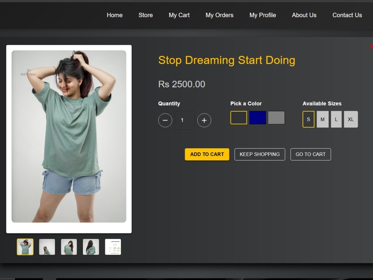This screenshot has width=373, height=280.
Task: Select size L
Action: coord(336,119)
